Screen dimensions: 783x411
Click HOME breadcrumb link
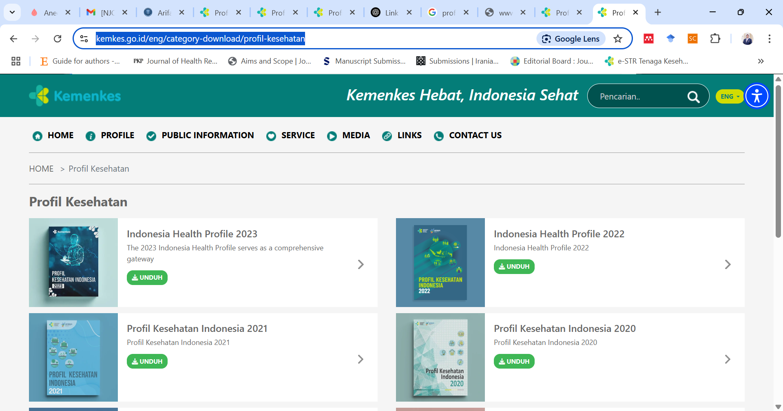point(41,169)
